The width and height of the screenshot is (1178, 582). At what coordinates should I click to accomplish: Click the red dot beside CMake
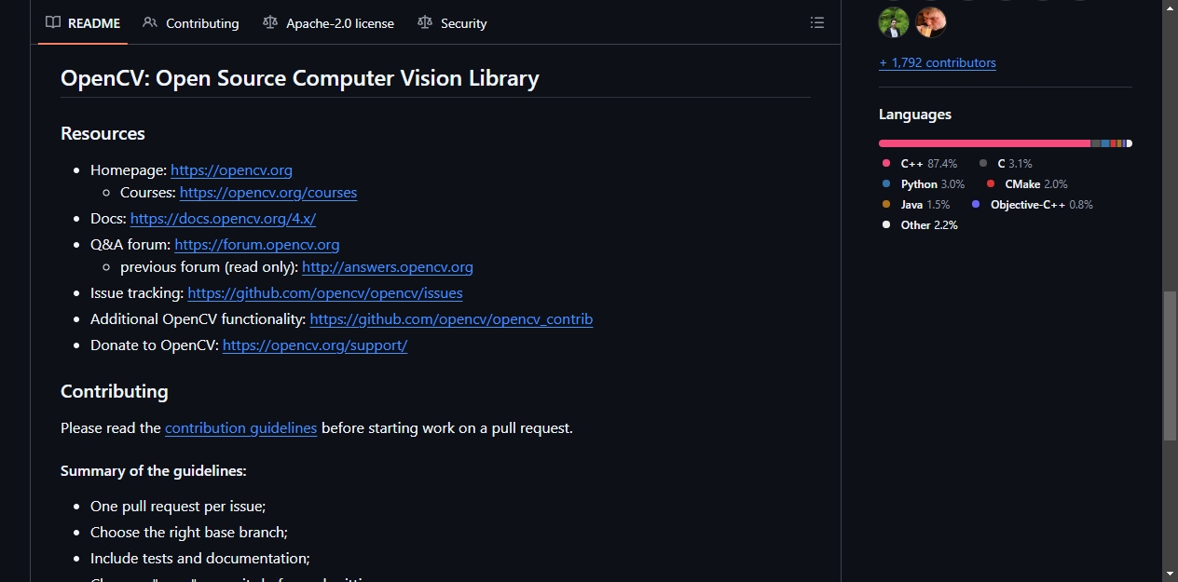(x=991, y=184)
